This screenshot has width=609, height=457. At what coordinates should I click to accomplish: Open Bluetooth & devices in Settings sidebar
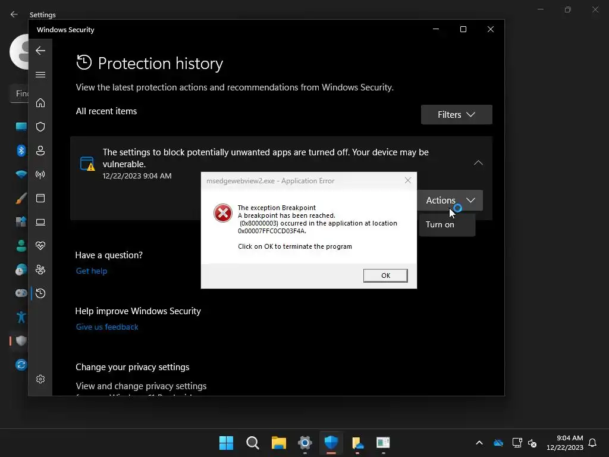(21, 151)
